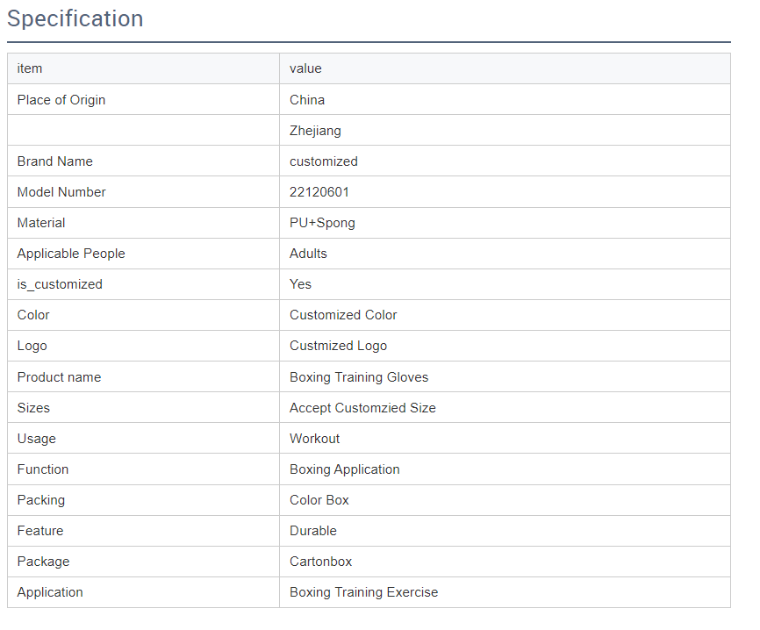Click the Brand Name row label

tap(54, 161)
